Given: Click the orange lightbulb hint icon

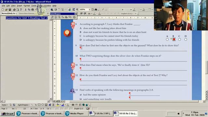Looking at the screenshot, I should tap(67, 33).
